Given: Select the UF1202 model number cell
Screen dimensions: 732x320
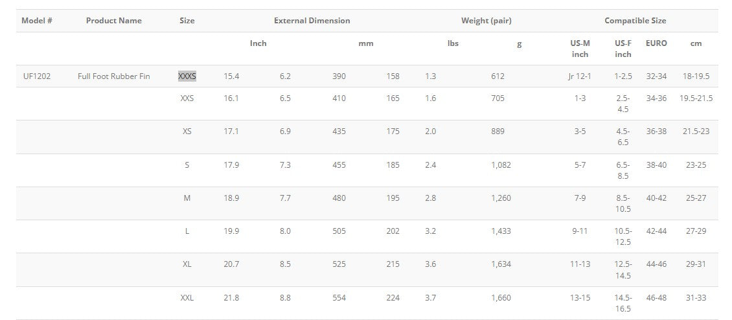Looking at the screenshot, I should coord(36,76).
